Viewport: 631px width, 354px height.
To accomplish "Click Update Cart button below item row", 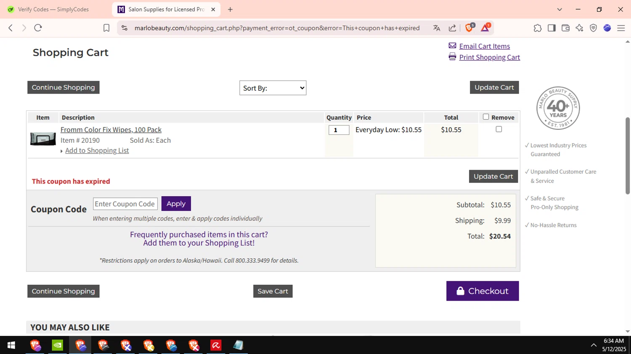I will click(493, 176).
